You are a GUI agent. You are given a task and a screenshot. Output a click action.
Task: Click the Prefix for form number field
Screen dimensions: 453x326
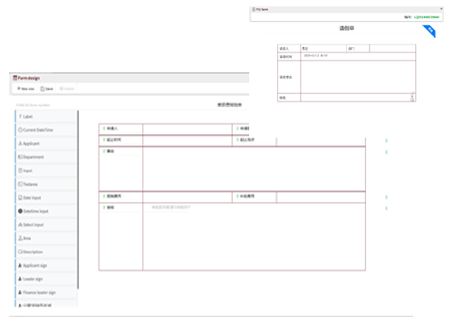tap(33, 105)
